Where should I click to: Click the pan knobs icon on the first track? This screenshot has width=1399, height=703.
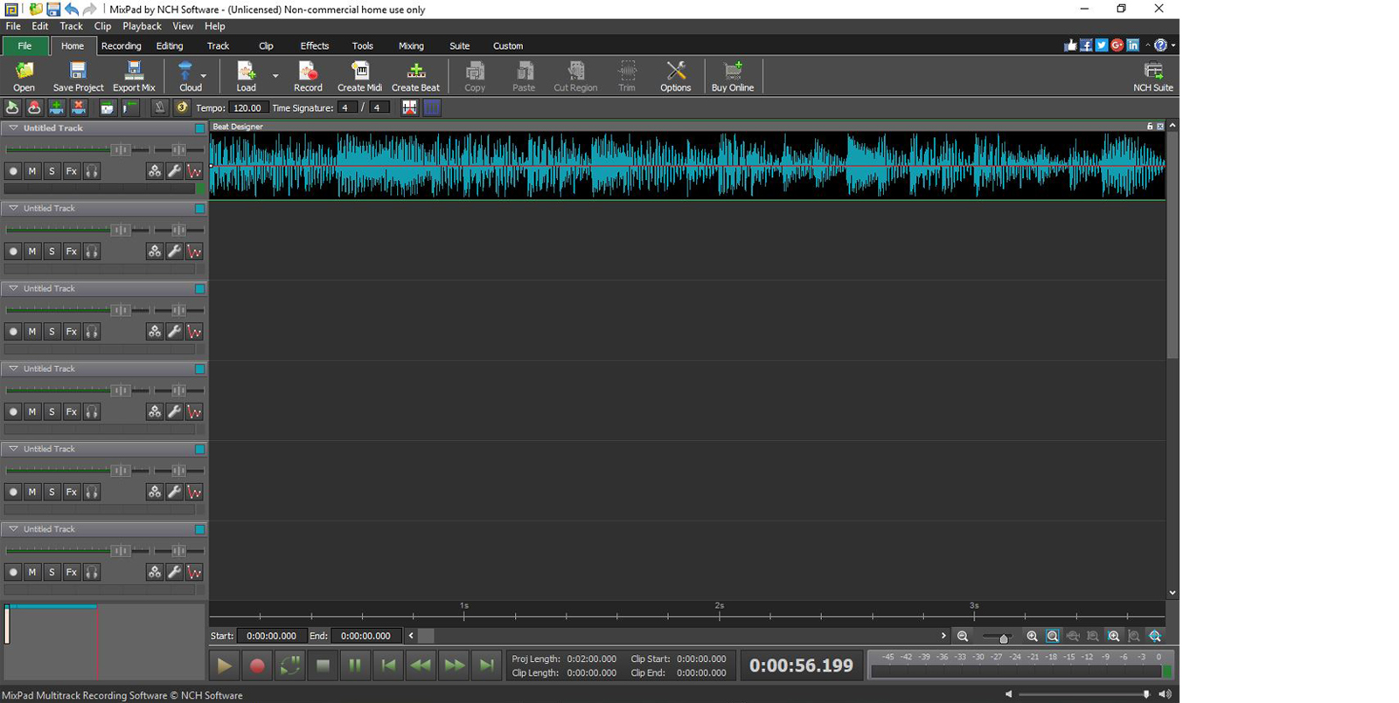155,171
